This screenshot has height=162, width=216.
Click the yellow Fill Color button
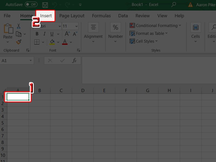52,42
